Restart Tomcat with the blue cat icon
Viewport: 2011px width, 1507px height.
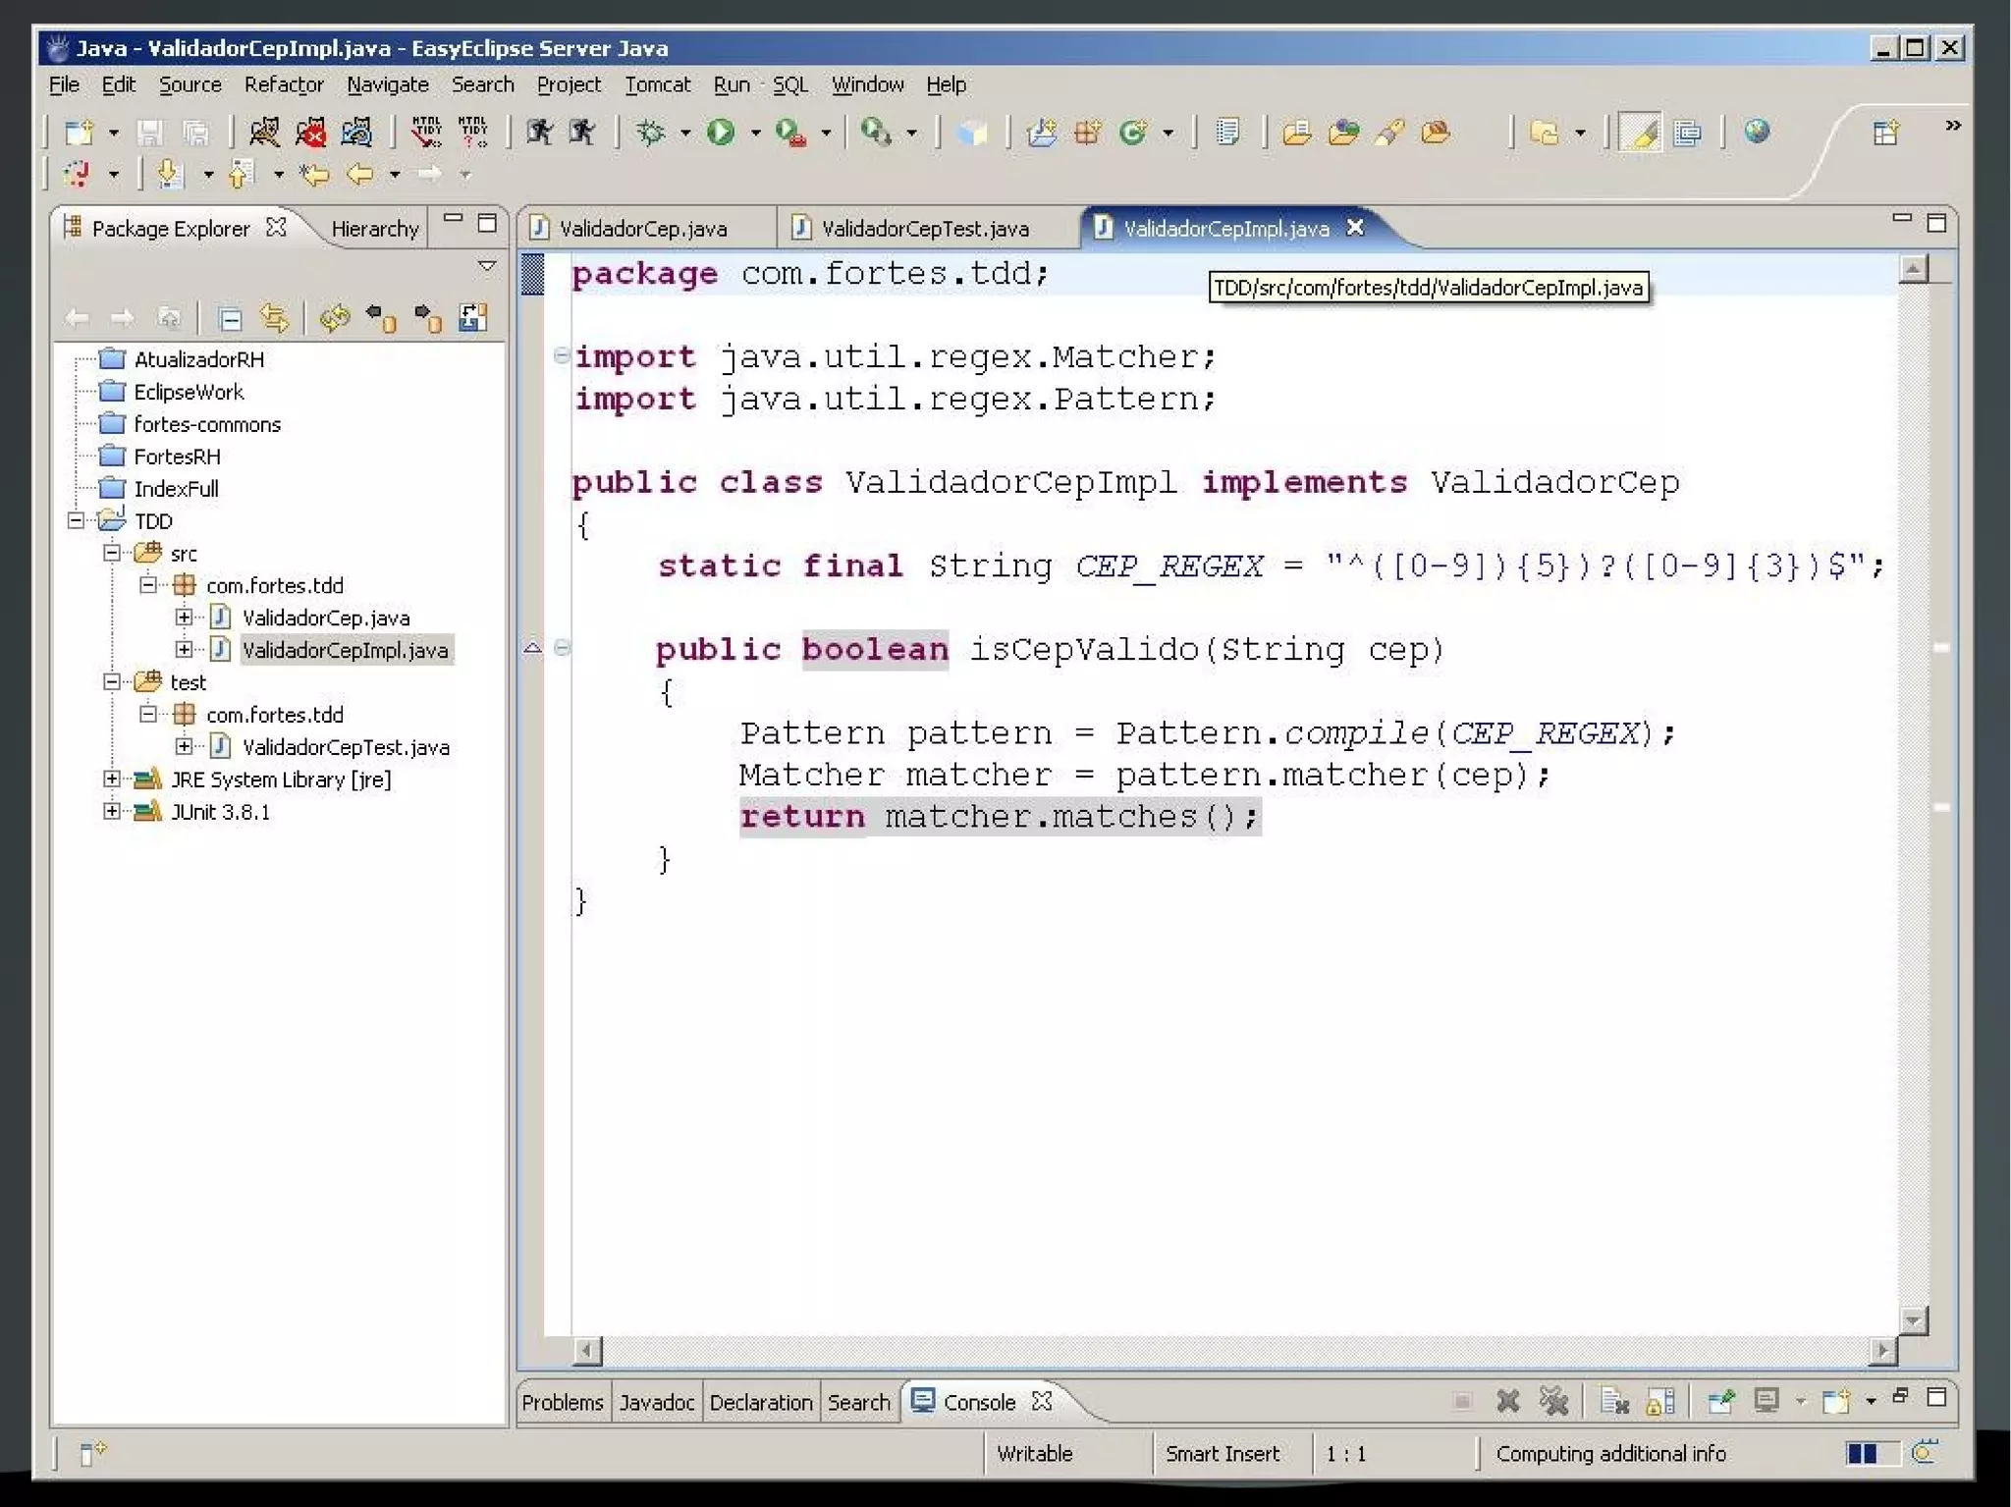pos(356,133)
